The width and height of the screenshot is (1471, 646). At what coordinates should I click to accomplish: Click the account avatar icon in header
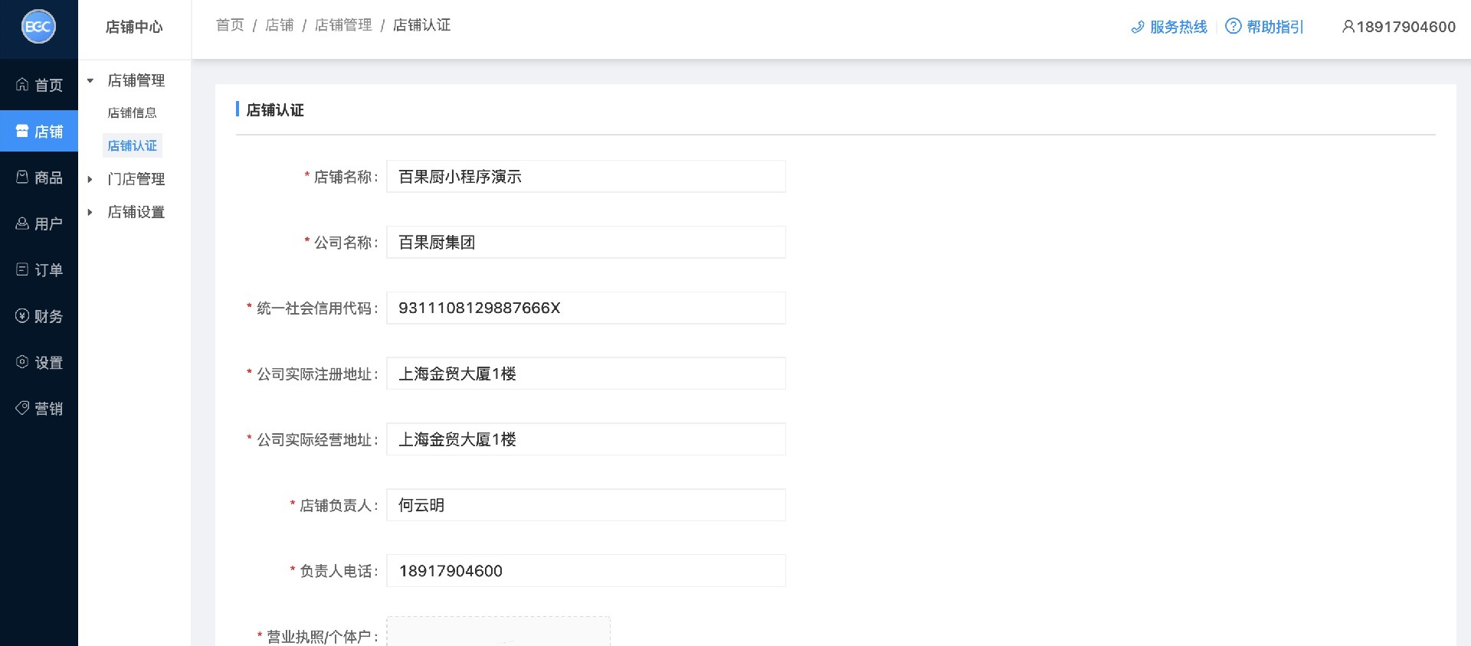1348,27
